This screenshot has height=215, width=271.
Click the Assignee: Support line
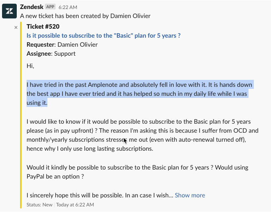point(51,54)
